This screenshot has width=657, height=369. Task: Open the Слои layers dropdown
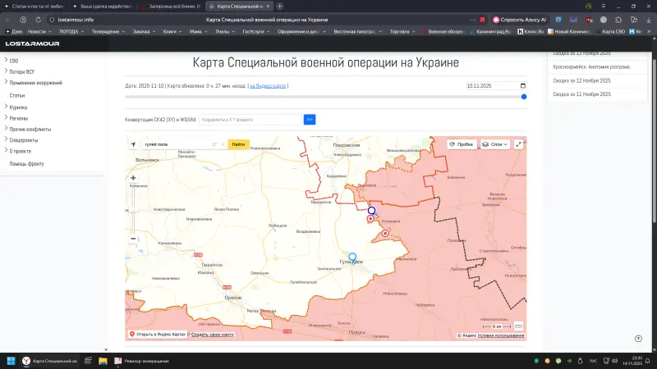click(x=494, y=144)
